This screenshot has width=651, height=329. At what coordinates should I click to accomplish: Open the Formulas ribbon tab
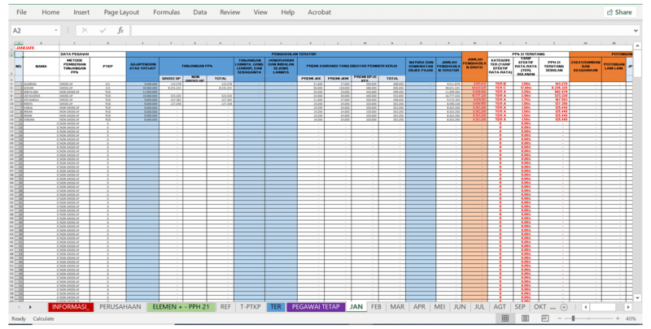coord(167,12)
